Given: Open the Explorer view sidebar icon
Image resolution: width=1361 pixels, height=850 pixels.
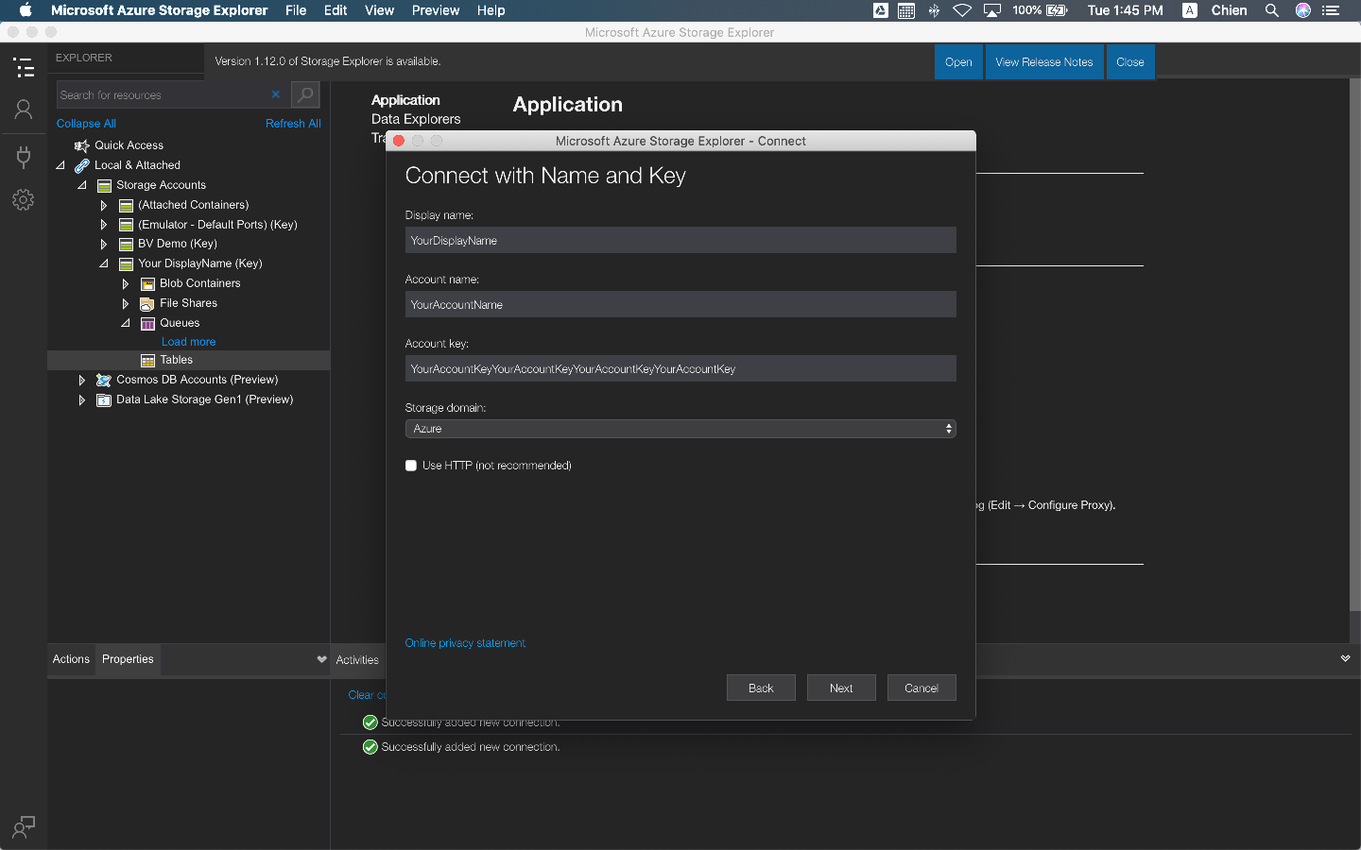Looking at the screenshot, I should tap(24, 68).
